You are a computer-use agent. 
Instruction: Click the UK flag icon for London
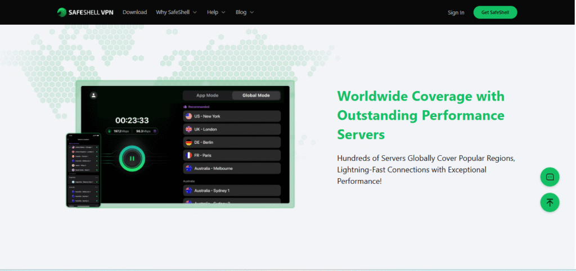click(x=188, y=129)
